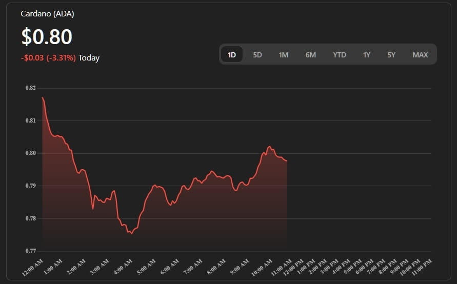Click the 11:00 PM x-axis label
Image resolution: width=457 pixels, height=284 pixels.
(422, 267)
